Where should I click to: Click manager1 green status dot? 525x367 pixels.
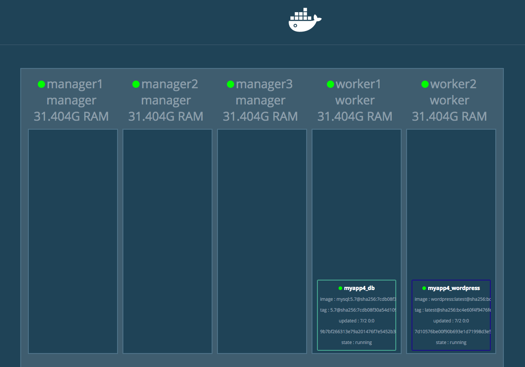coord(41,84)
